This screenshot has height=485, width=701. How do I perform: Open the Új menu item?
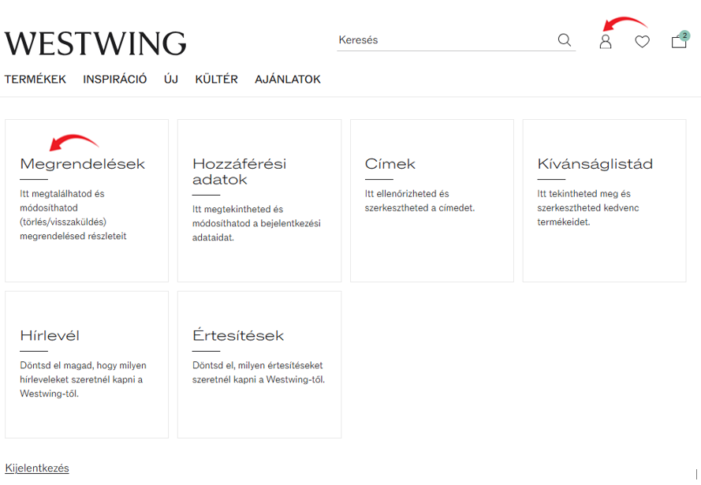(x=171, y=79)
